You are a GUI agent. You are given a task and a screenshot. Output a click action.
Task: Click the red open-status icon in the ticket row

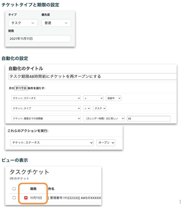click(x=26, y=198)
